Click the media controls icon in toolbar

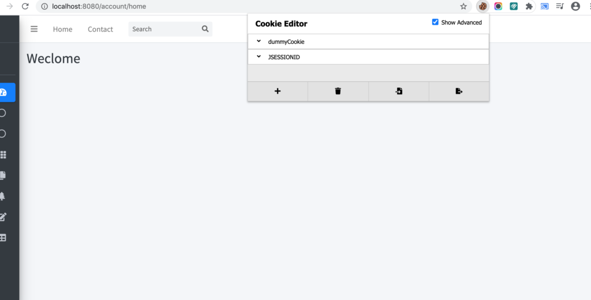click(x=560, y=6)
